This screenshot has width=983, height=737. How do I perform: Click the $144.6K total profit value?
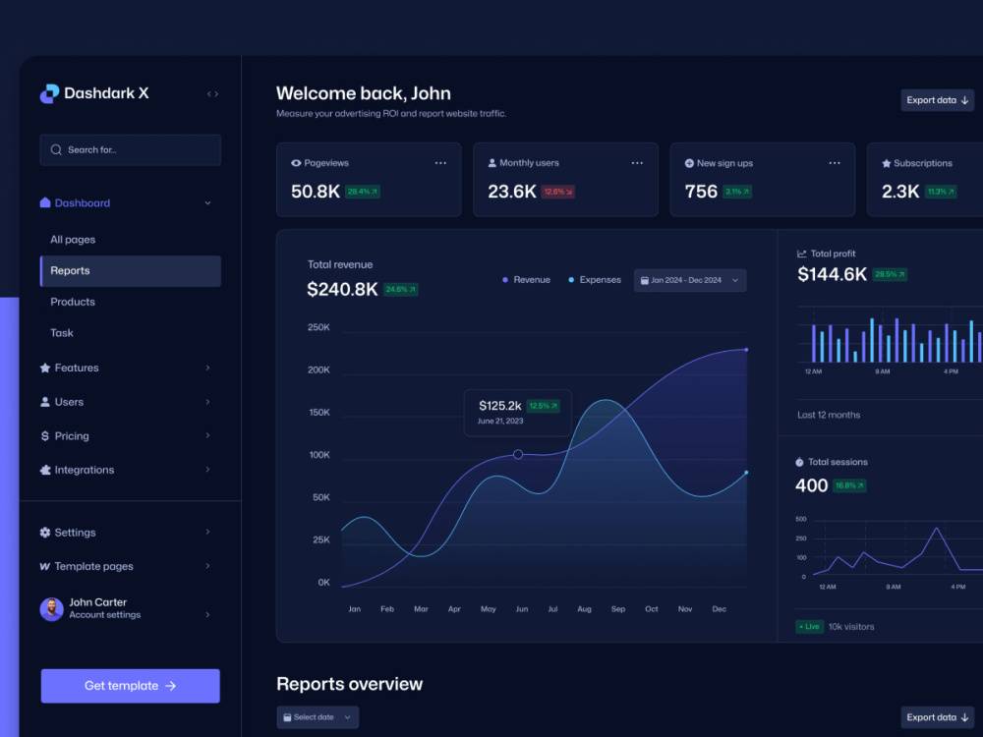coord(832,274)
